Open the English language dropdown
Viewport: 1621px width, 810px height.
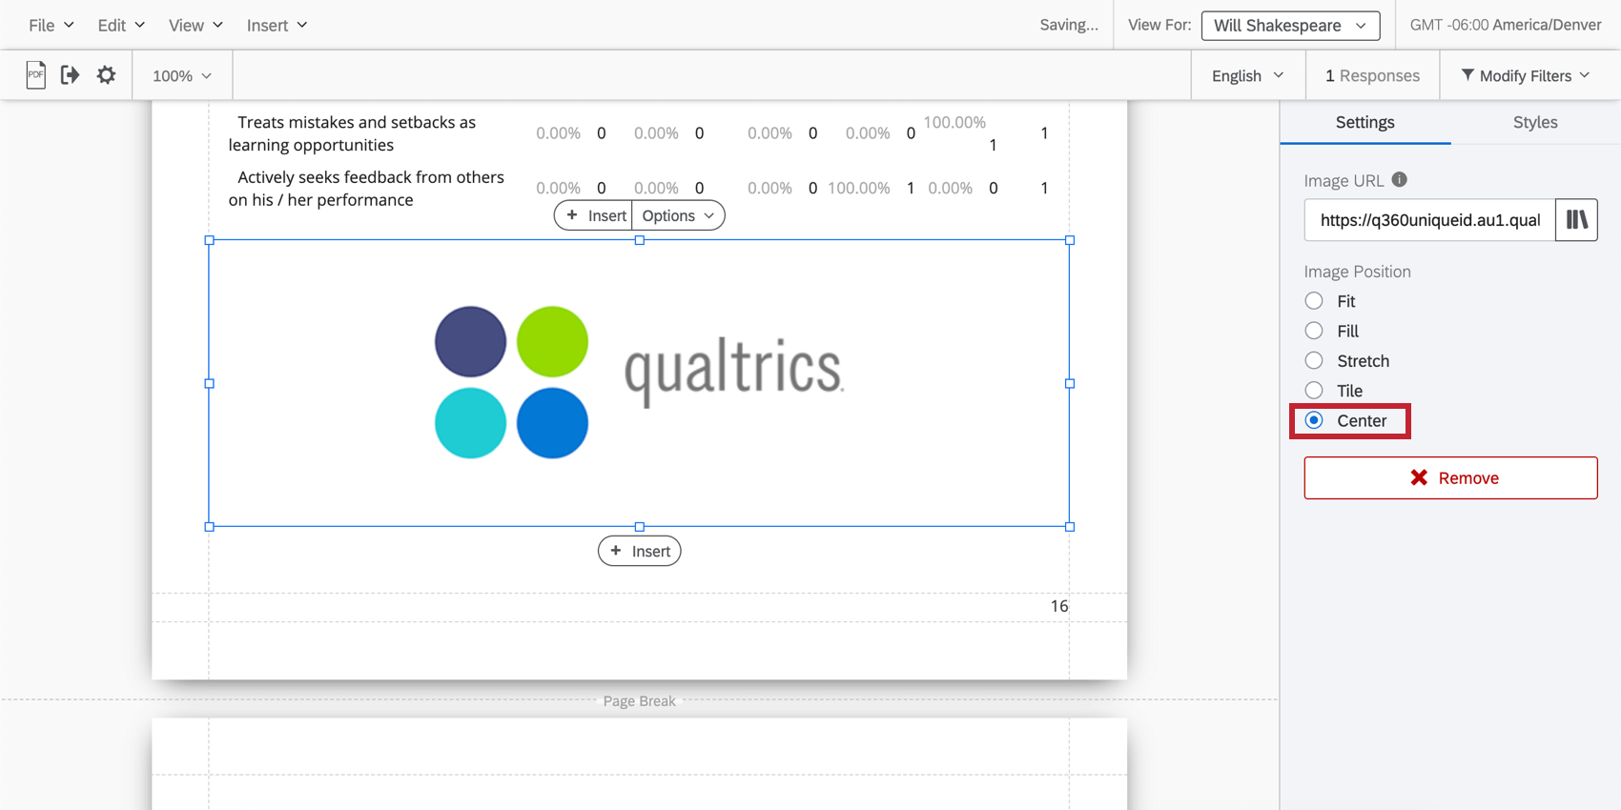1248,75
